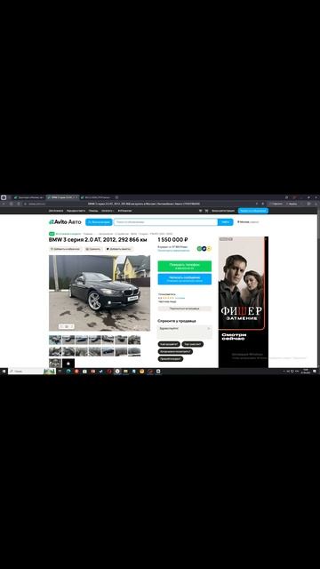
Task: Click the blue write message button
Action: click(x=185, y=278)
